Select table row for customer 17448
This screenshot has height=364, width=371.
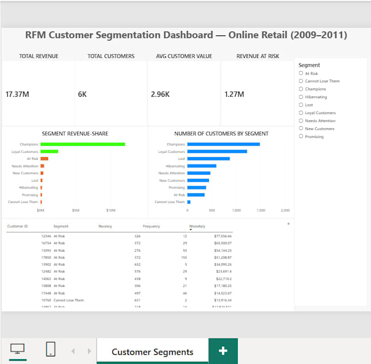click(x=119, y=293)
